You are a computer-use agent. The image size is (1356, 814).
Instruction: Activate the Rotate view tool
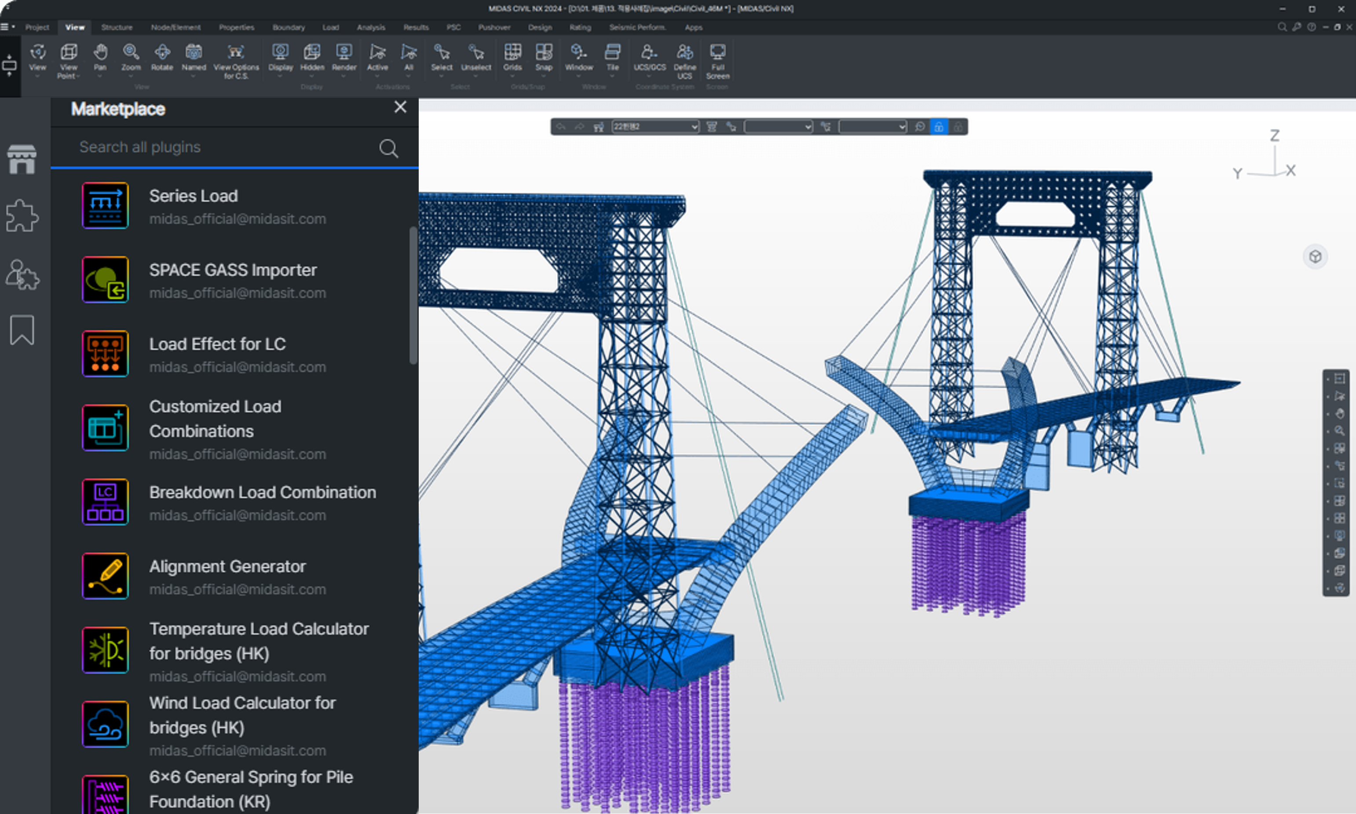(162, 58)
